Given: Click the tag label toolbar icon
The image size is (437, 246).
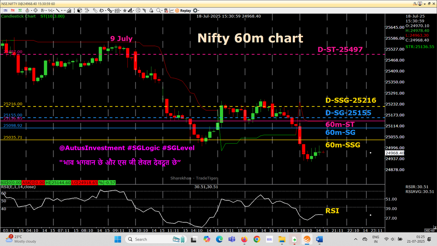Looking at the screenshot, I should [x=95, y=11].
